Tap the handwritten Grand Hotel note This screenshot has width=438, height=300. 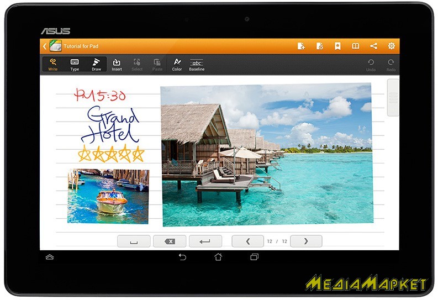[111, 124]
